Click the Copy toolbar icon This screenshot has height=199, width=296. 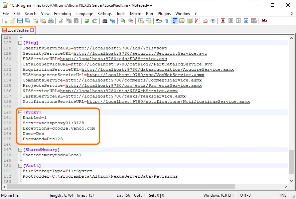click(69, 21)
